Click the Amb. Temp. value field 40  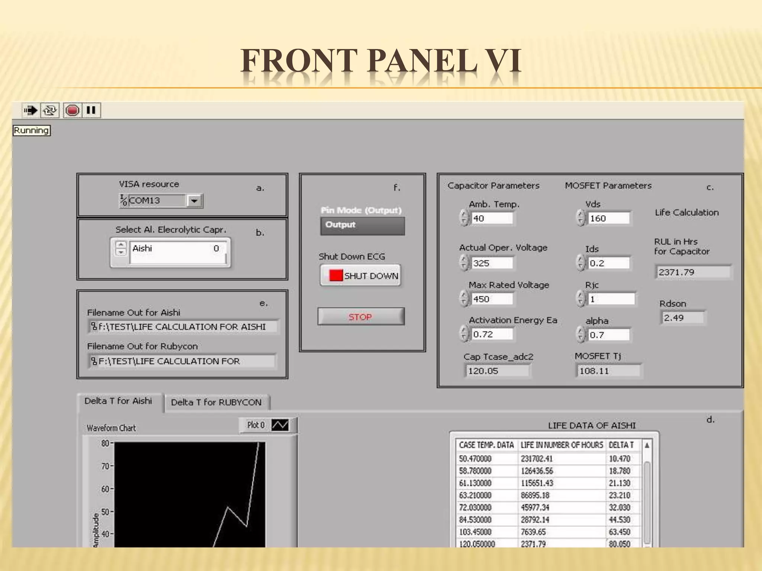pyautogui.click(x=492, y=218)
